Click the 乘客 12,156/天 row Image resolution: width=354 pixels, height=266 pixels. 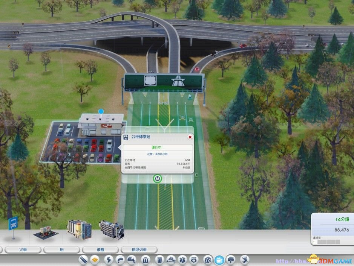(x=157, y=164)
